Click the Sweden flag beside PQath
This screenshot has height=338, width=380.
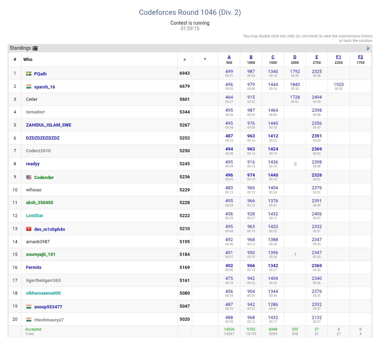(29, 74)
